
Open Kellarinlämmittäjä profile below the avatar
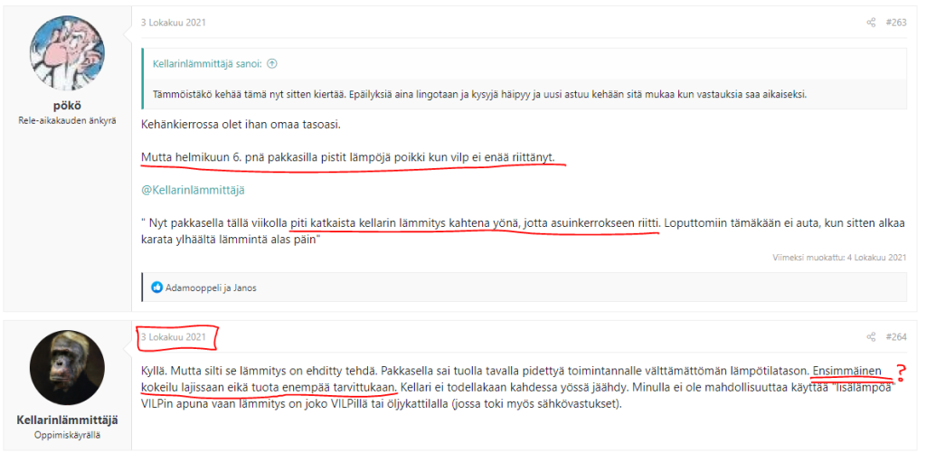tap(68, 420)
